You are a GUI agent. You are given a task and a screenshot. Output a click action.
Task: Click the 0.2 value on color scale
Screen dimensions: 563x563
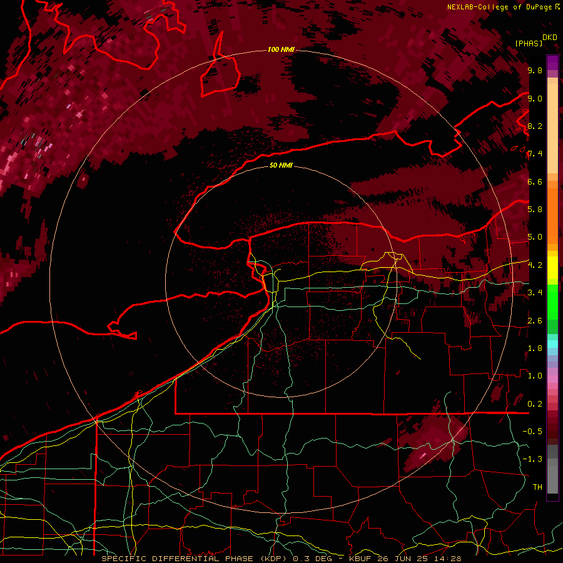tap(535, 403)
